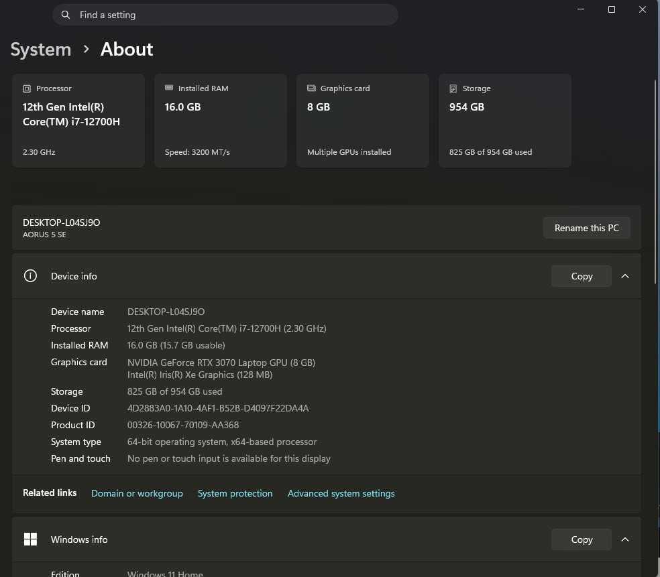Screen dimensions: 660x577
Task: Open System protection link
Action: coord(235,493)
